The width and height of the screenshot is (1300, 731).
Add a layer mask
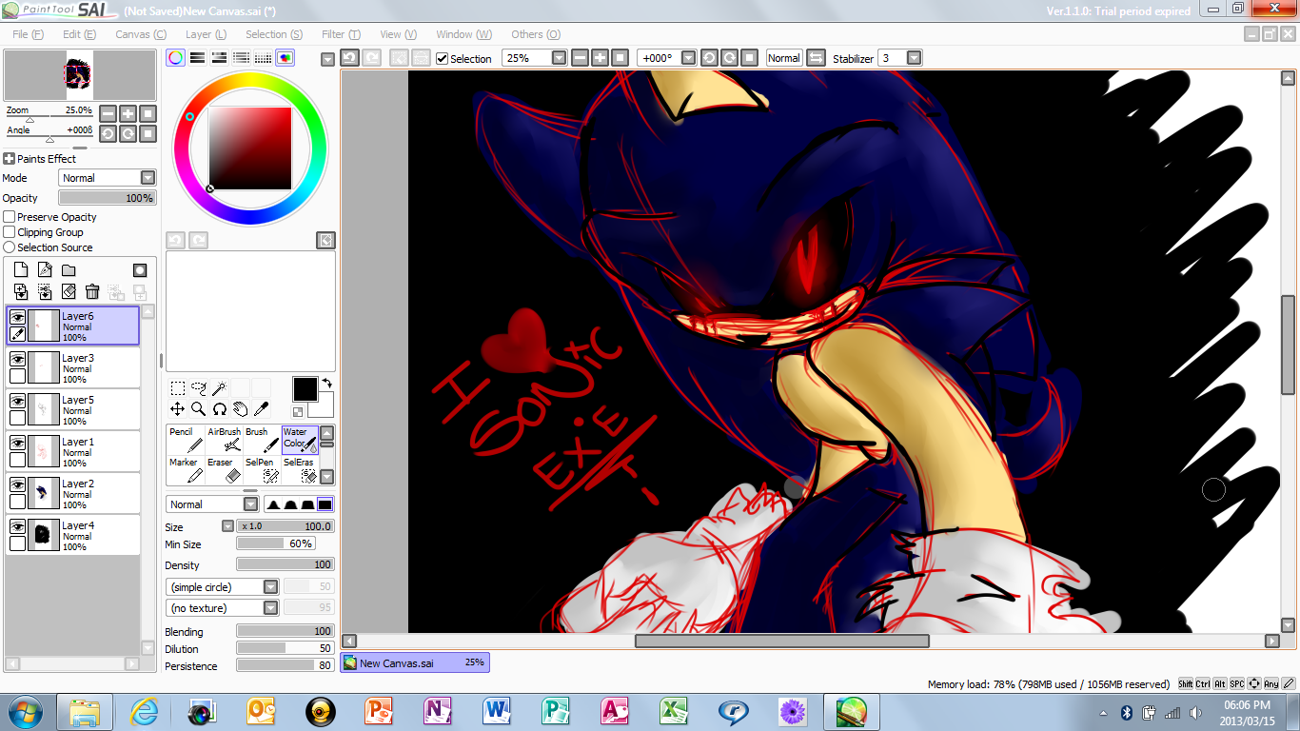pos(140,270)
